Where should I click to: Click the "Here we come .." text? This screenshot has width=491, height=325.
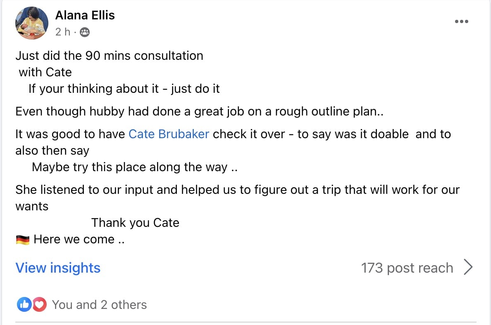pyautogui.click(x=79, y=239)
